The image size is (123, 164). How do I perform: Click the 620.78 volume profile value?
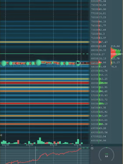(115, 58)
